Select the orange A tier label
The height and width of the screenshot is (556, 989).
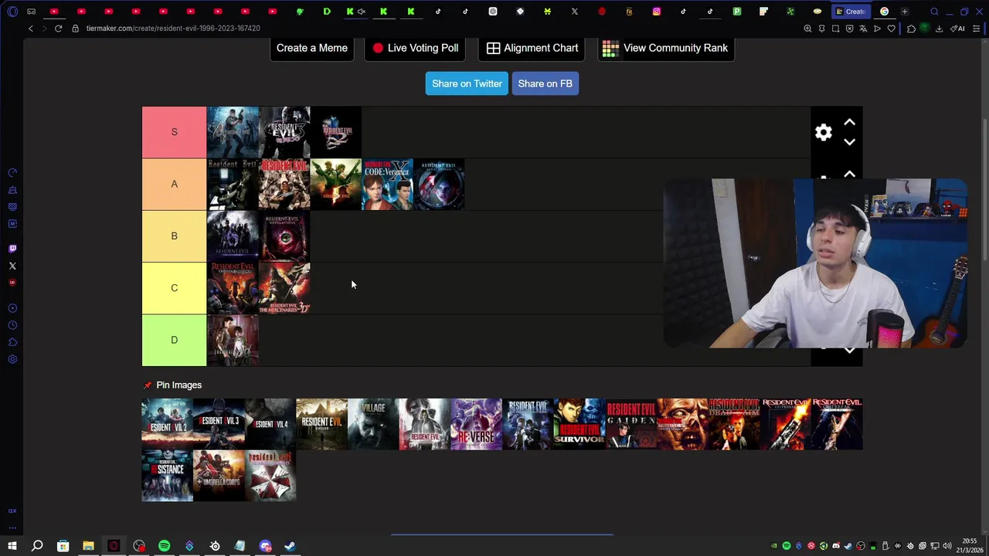pyautogui.click(x=174, y=184)
